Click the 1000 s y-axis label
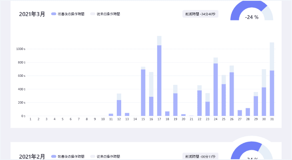The height and width of the screenshot is (160, 292). [21, 49]
